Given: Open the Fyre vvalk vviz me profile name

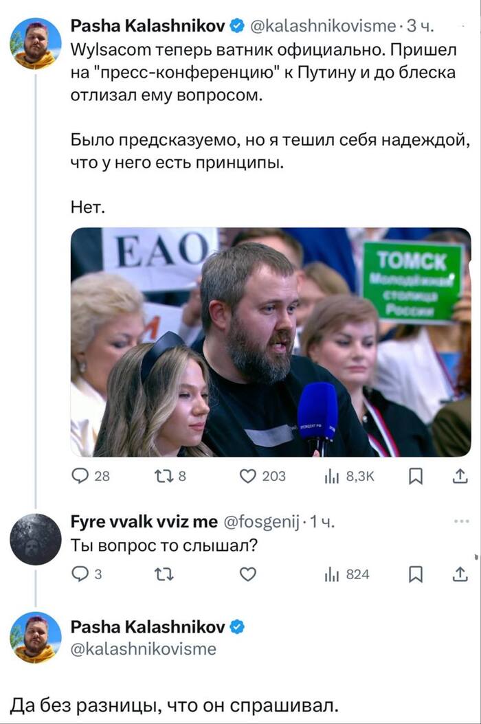Looking at the screenshot, I should click(x=144, y=523).
